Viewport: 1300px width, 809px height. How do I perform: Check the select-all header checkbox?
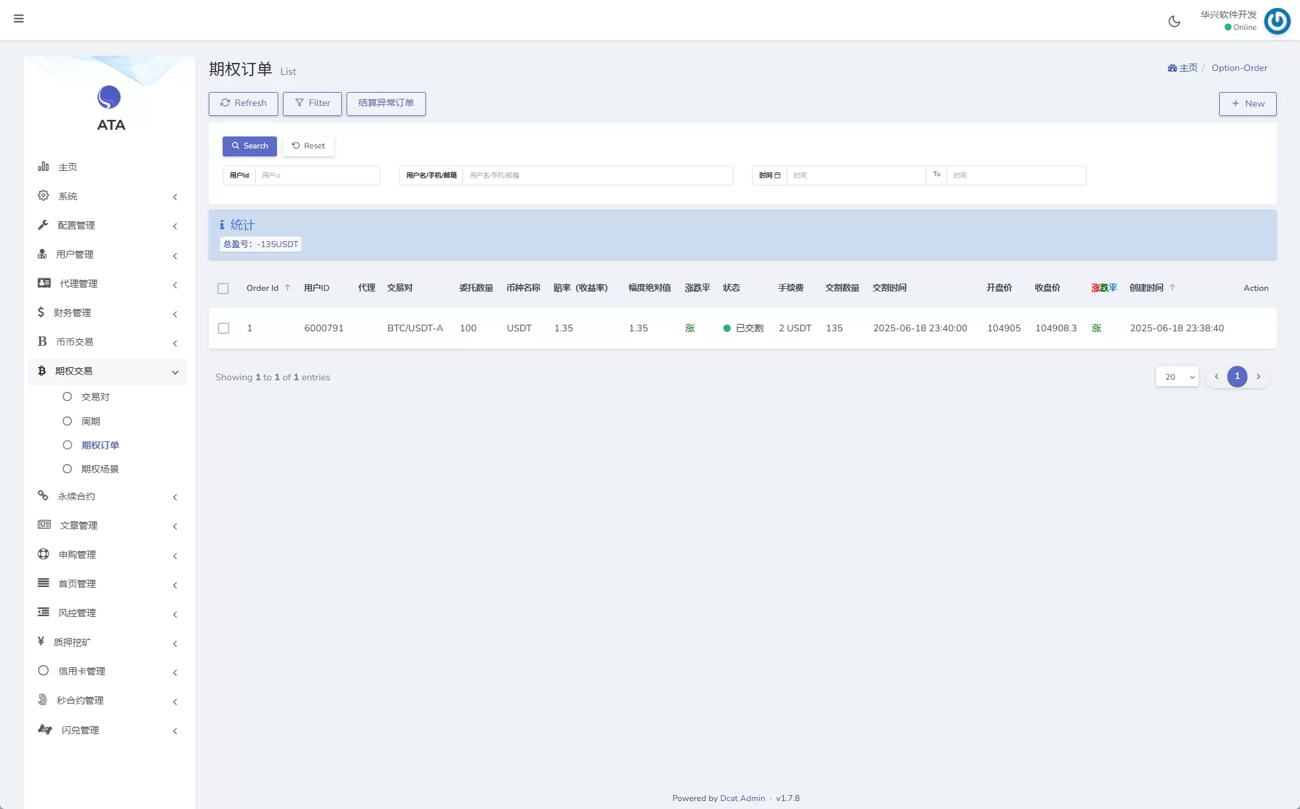tap(223, 288)
